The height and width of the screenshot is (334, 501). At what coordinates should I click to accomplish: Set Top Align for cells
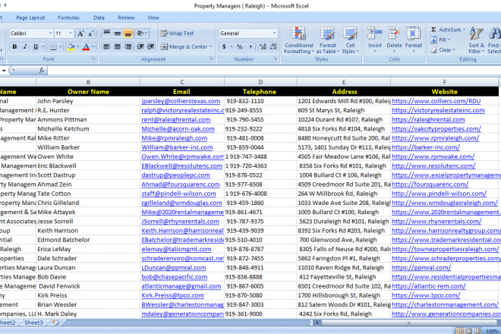point(107,33)
